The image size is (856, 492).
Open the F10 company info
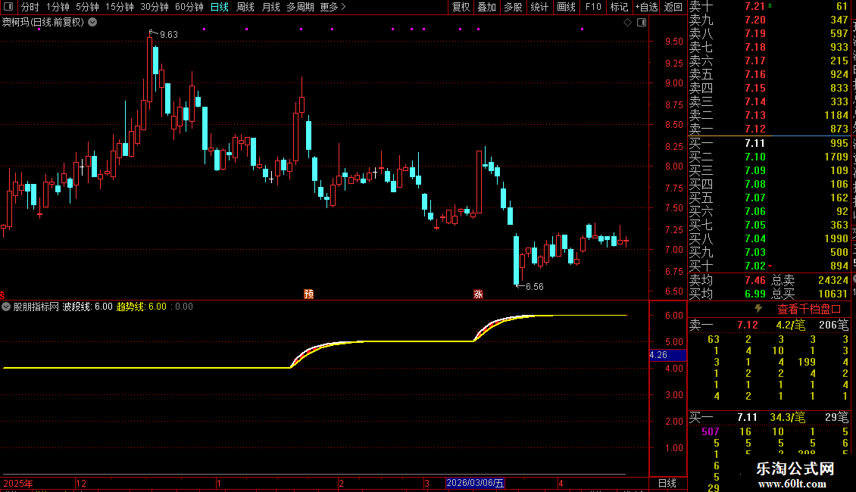click(x=593, y=7)
